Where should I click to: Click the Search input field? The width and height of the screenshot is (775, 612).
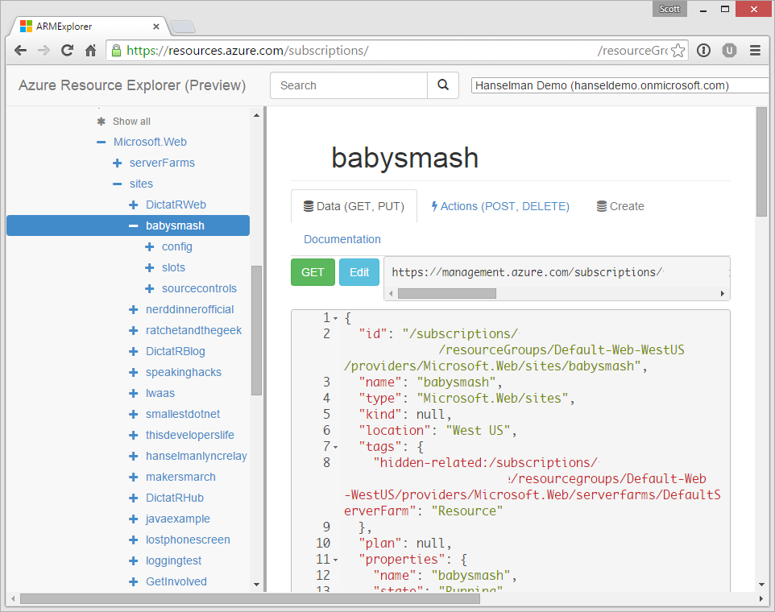point(349,85)
